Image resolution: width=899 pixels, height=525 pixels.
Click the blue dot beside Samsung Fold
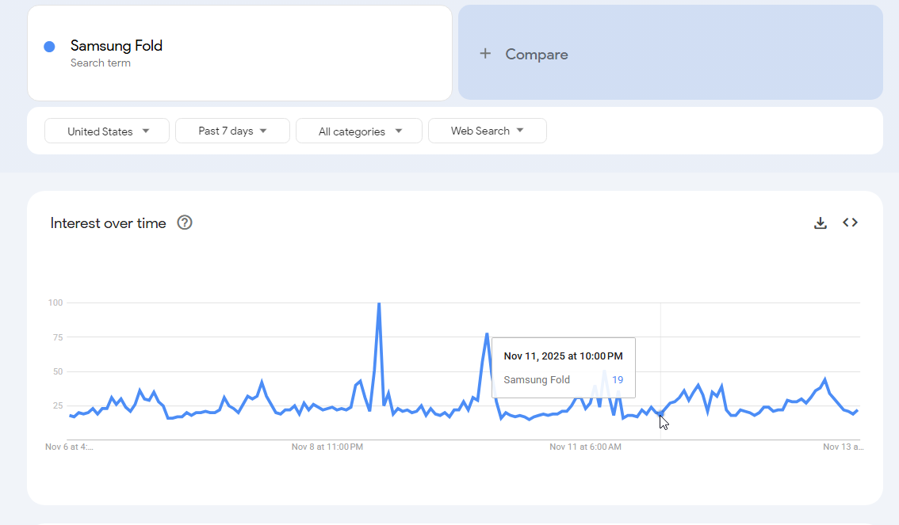coord(49,47)
